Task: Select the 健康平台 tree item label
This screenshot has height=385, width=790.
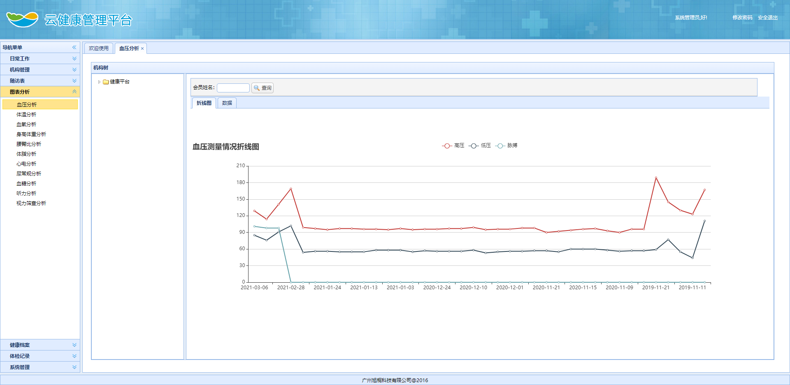Action: coord(120,82)
